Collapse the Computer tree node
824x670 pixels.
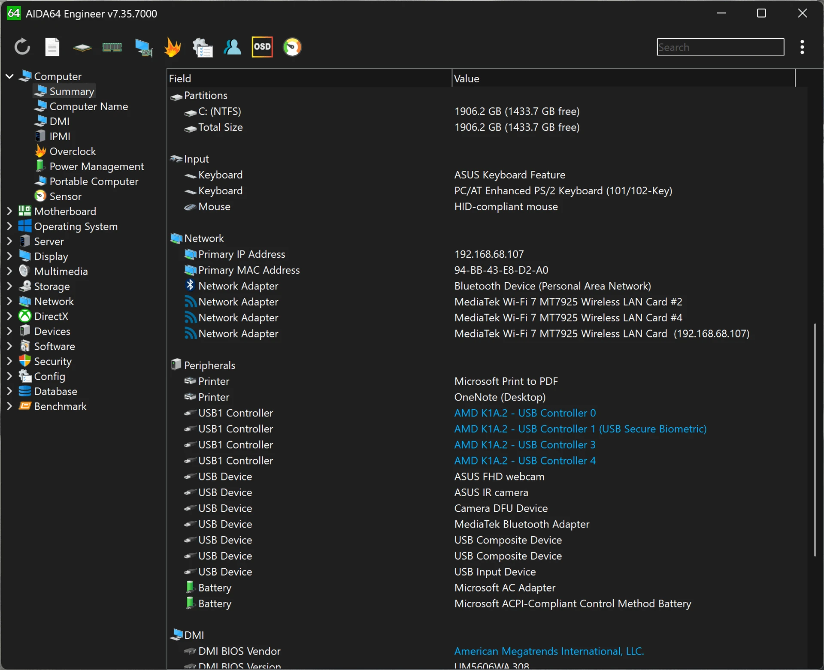point(9,76)
